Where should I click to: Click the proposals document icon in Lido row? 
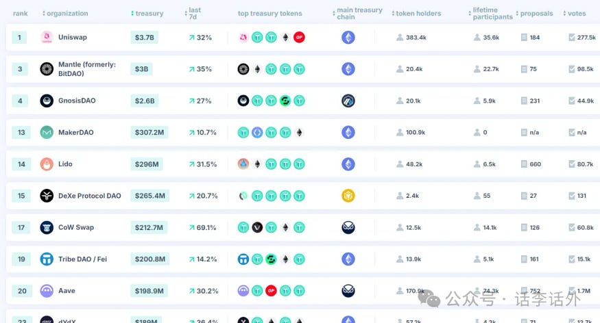coord(525,164)
